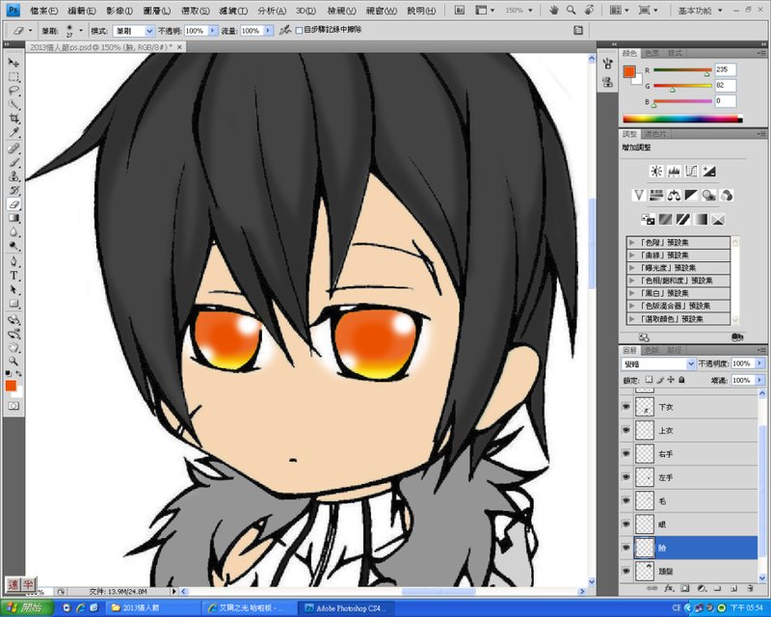
Task: Hide the 左手 layer
Action: point(625,477)
